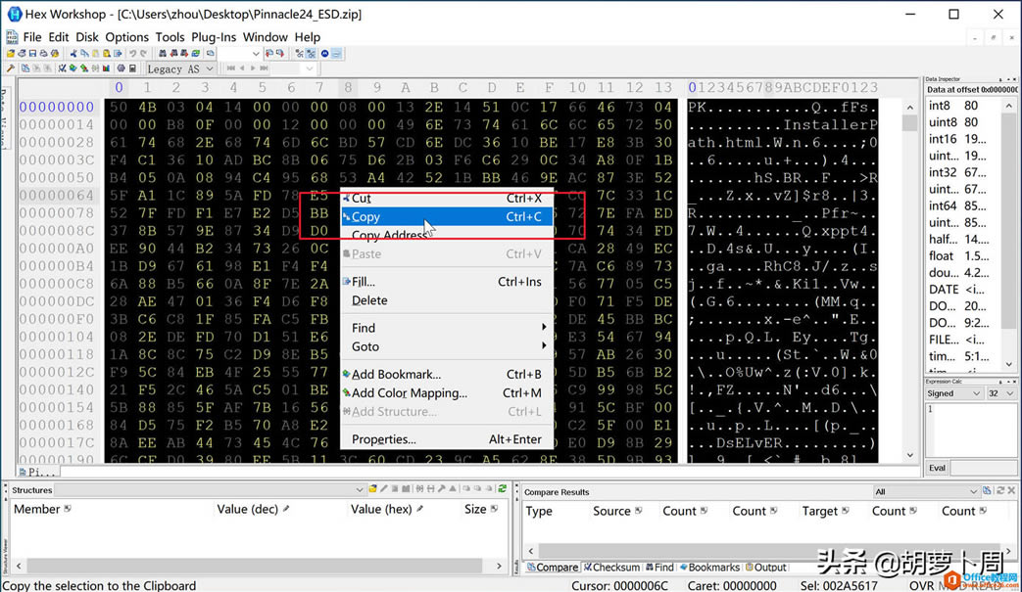Choose Add Bookmark... from the context menu
Screen dimensions: 1022x592
point(447,374)
